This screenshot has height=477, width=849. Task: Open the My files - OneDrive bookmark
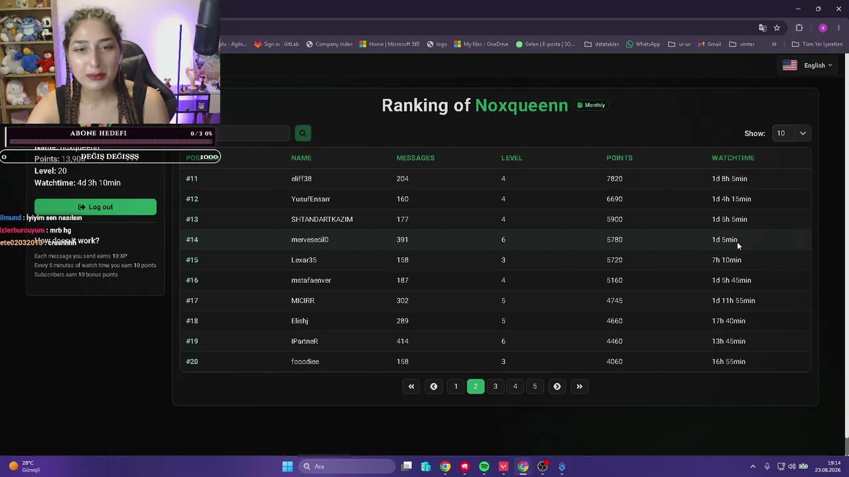tap(481, 44)
